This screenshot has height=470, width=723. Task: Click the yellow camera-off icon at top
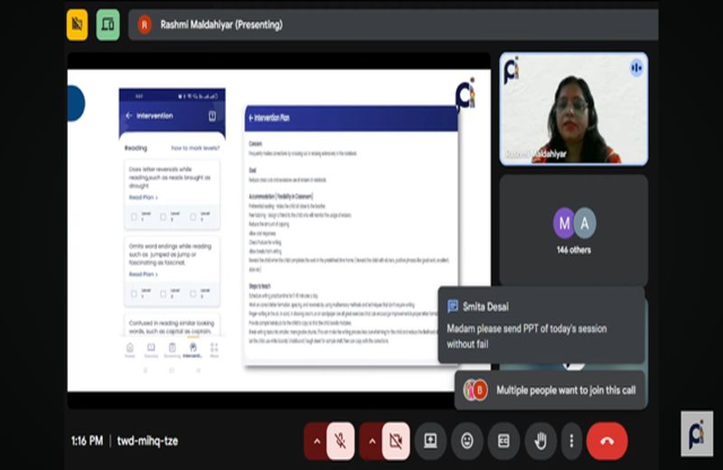click(78, 24)
